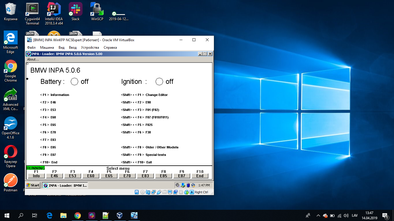Click the VirtualBox optical disk status icon
Screen dimensions: 394x221
[x=143, y=192]
